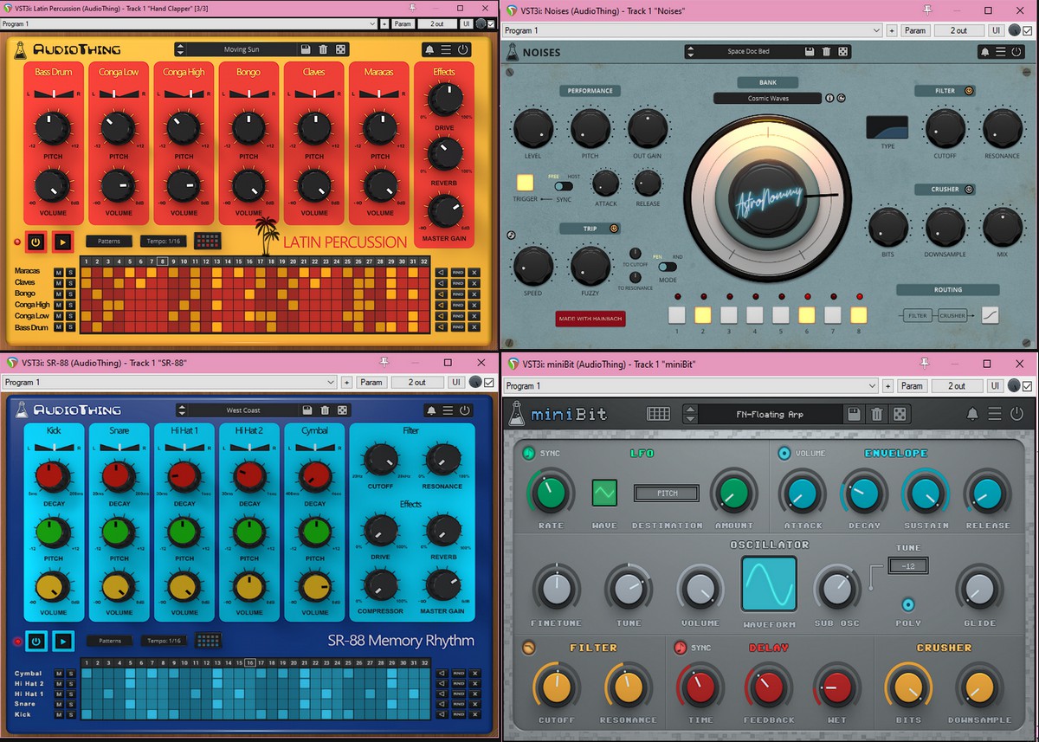Open the keyboard grid icon in miniBit

(x=659, y=414)
